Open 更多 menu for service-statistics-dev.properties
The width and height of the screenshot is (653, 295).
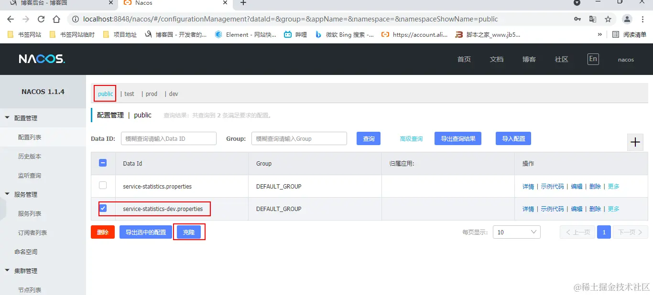613,209
